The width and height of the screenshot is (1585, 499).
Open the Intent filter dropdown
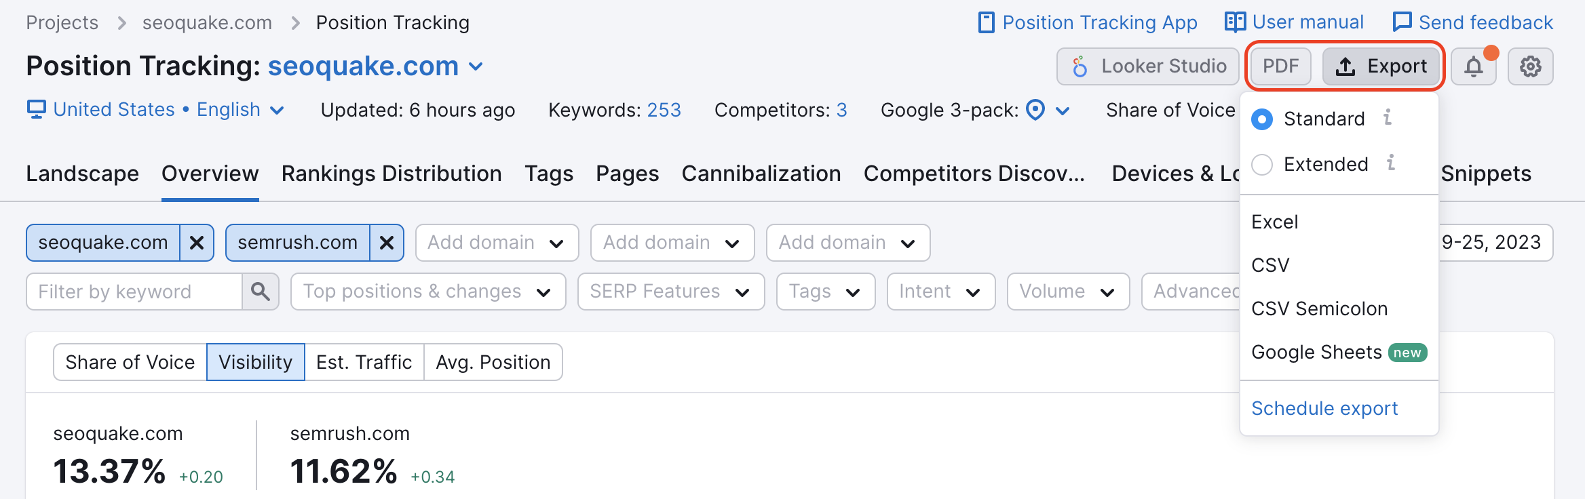point(941,292)
